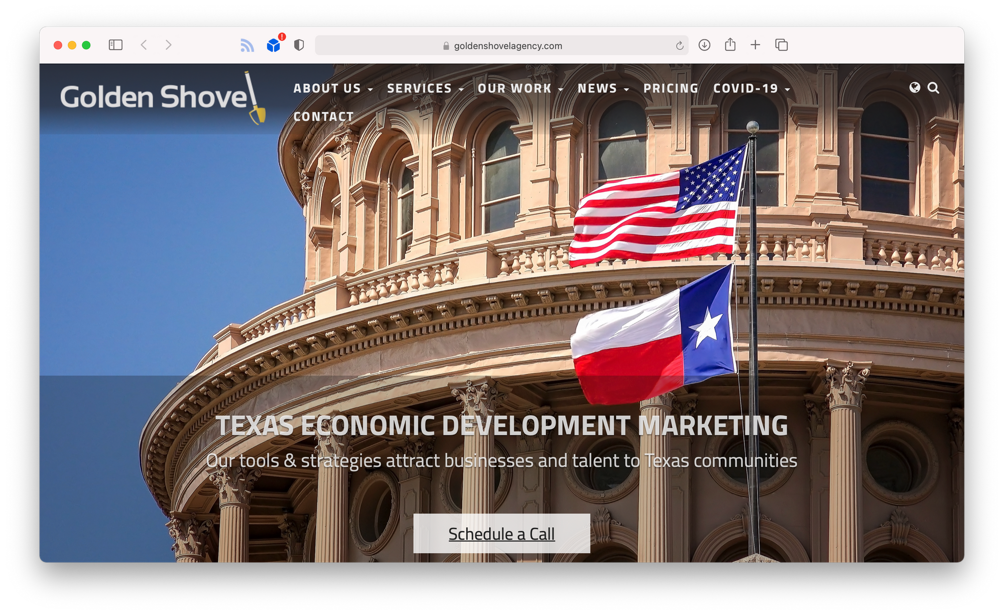Click back navigation arrow in browser
Viewport: 1004px width, 615px height.
(144, 45)
